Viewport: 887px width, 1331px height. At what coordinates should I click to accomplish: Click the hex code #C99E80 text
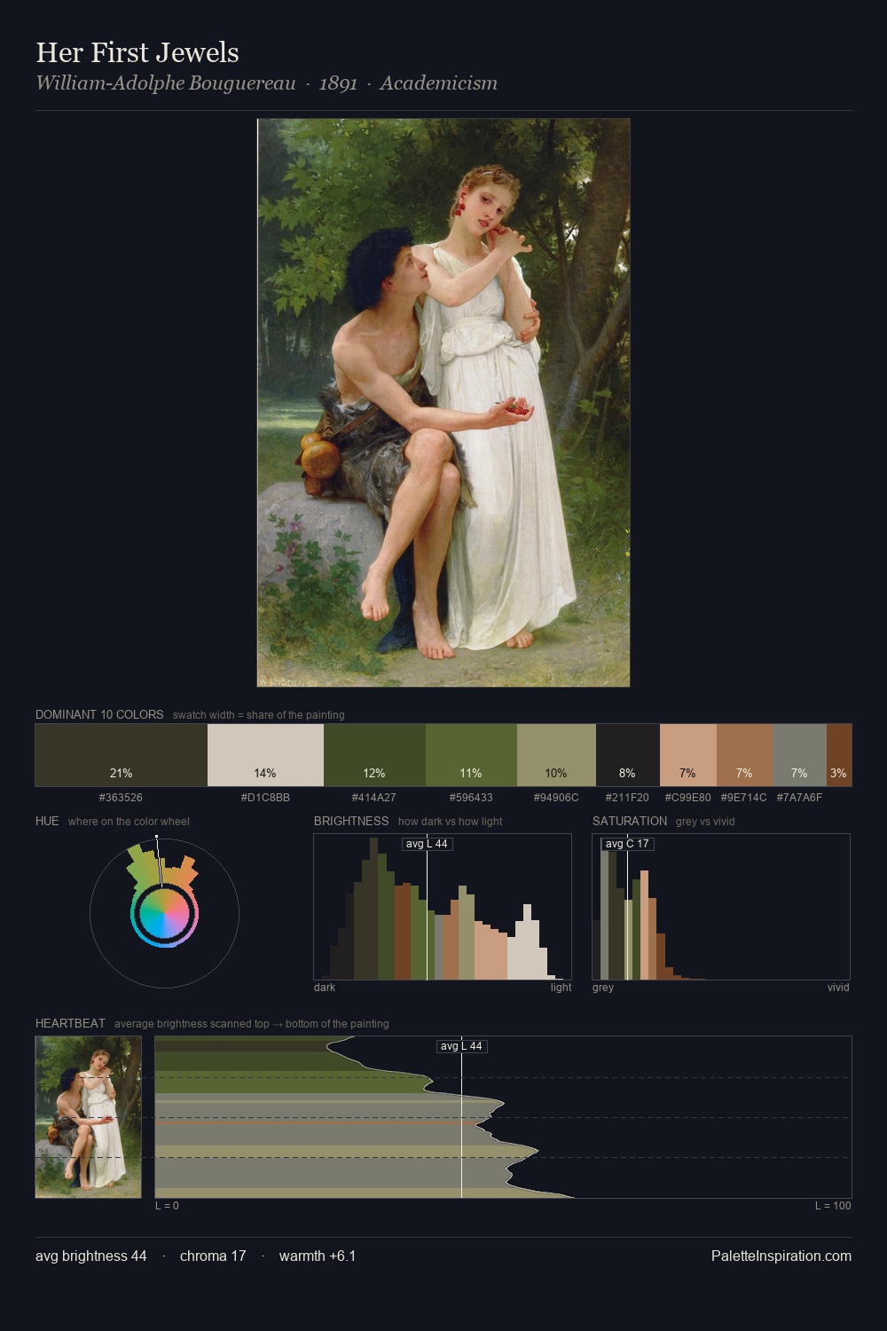[x=688, y=798]
